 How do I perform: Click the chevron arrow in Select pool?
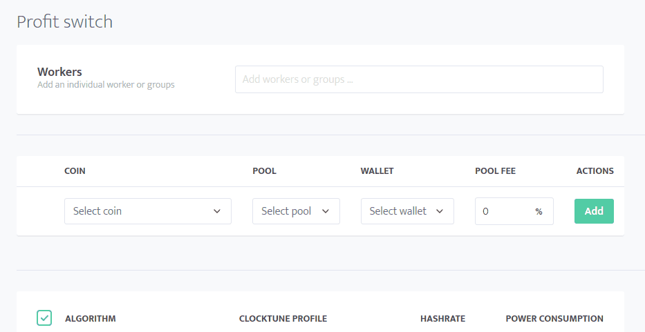pos(326,211)
